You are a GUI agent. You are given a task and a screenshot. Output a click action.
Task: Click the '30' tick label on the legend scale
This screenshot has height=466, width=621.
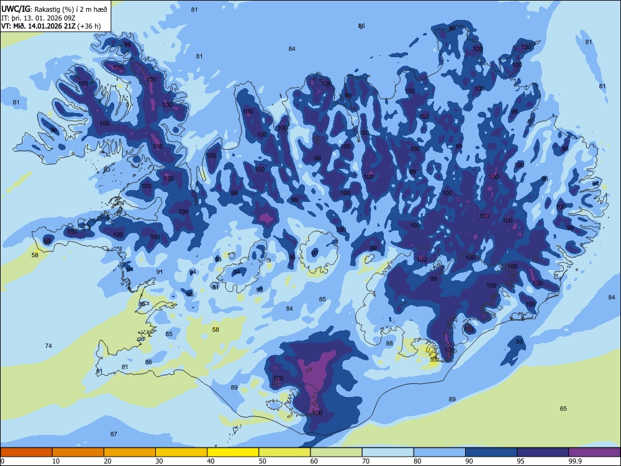pyautogui.click(x=159, y=461)
